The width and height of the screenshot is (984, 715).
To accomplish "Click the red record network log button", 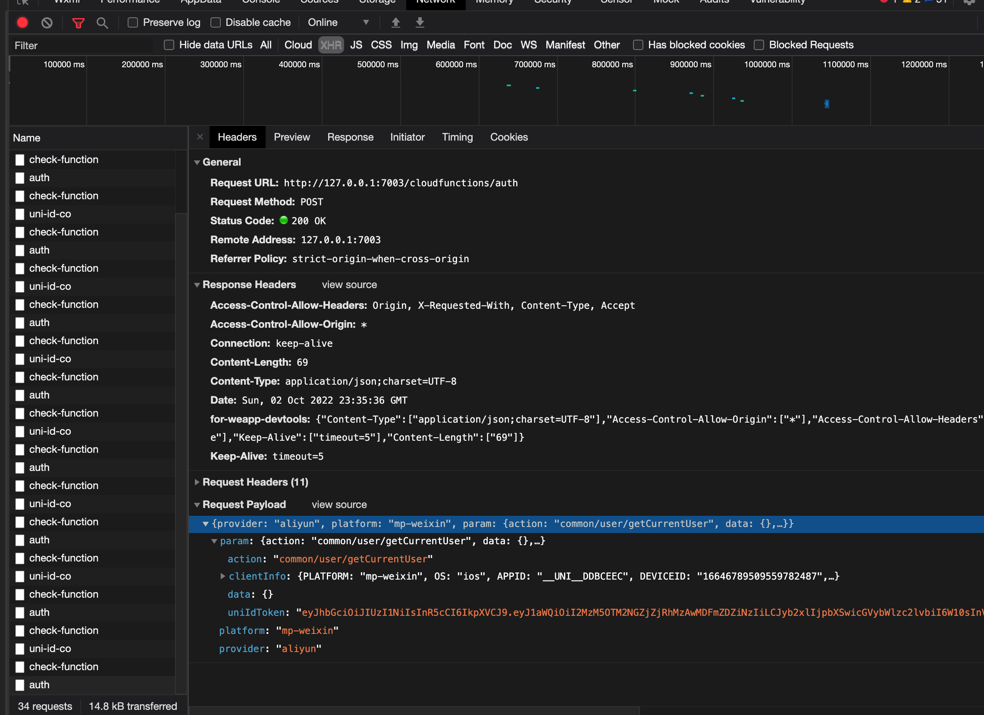I will (x=22, y=22).
